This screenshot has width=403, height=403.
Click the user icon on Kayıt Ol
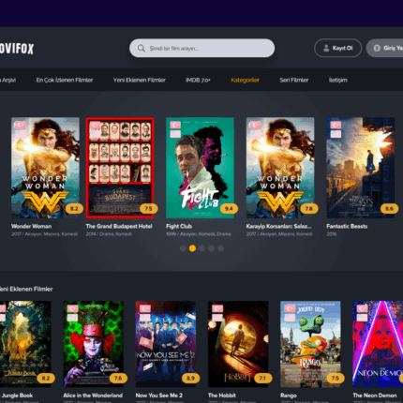point(326,48)
